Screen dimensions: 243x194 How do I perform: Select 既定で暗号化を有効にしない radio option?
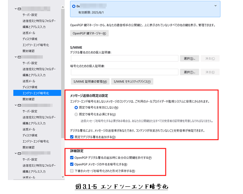tap(76, 108)
